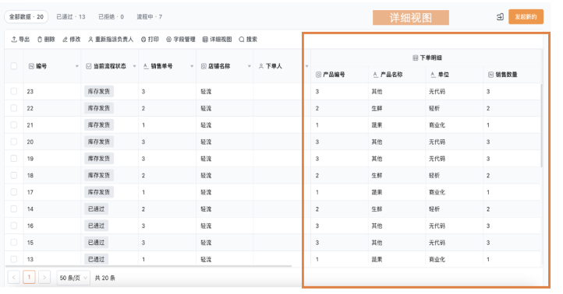The width and height of the screenshot is (563, 294).
Task: Check the checkbox for row 17
Action: click(x=13, y=192)
